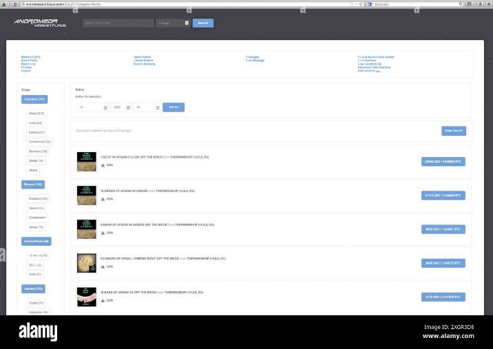
Task: Click the Refine button
Action: [x=174, y=107]
